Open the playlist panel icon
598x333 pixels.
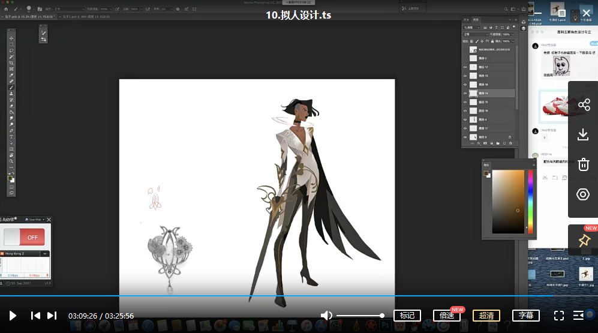pyautogui.click(x=579, y=316)
